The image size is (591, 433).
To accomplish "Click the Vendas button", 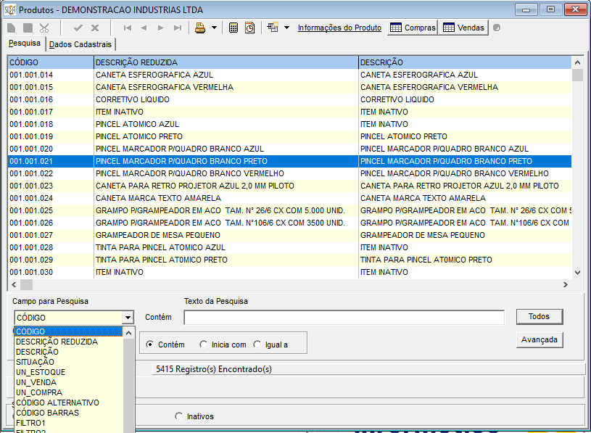I will pyautogui.click(x=463, y=28).
